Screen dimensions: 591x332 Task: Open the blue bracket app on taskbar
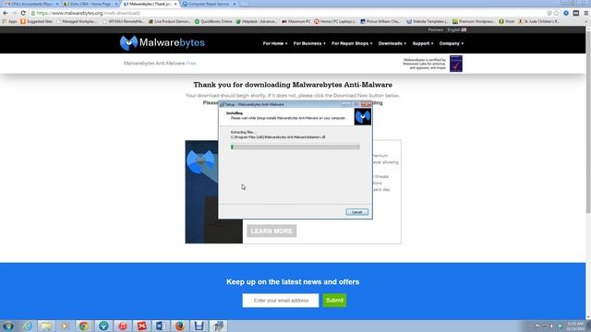tap(199, 326)
